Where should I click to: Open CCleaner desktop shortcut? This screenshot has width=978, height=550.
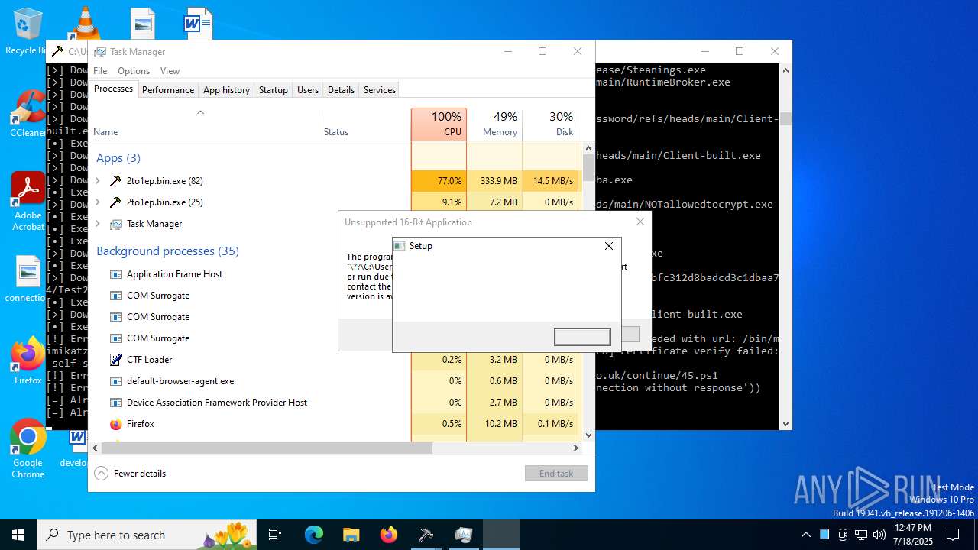click(x=28, y=115)
